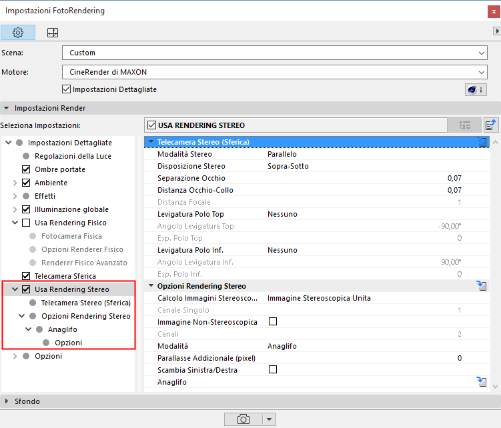501x428 pixels.
Task: Click the export settings icon beside header
Action: [491, 125]
